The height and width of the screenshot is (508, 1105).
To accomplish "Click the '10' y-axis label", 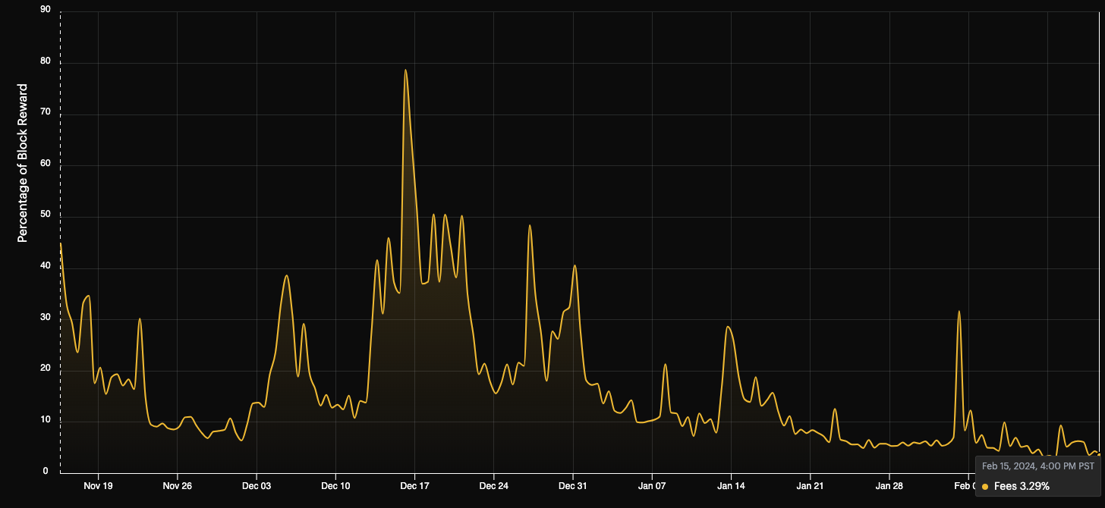I will (45, 419).
